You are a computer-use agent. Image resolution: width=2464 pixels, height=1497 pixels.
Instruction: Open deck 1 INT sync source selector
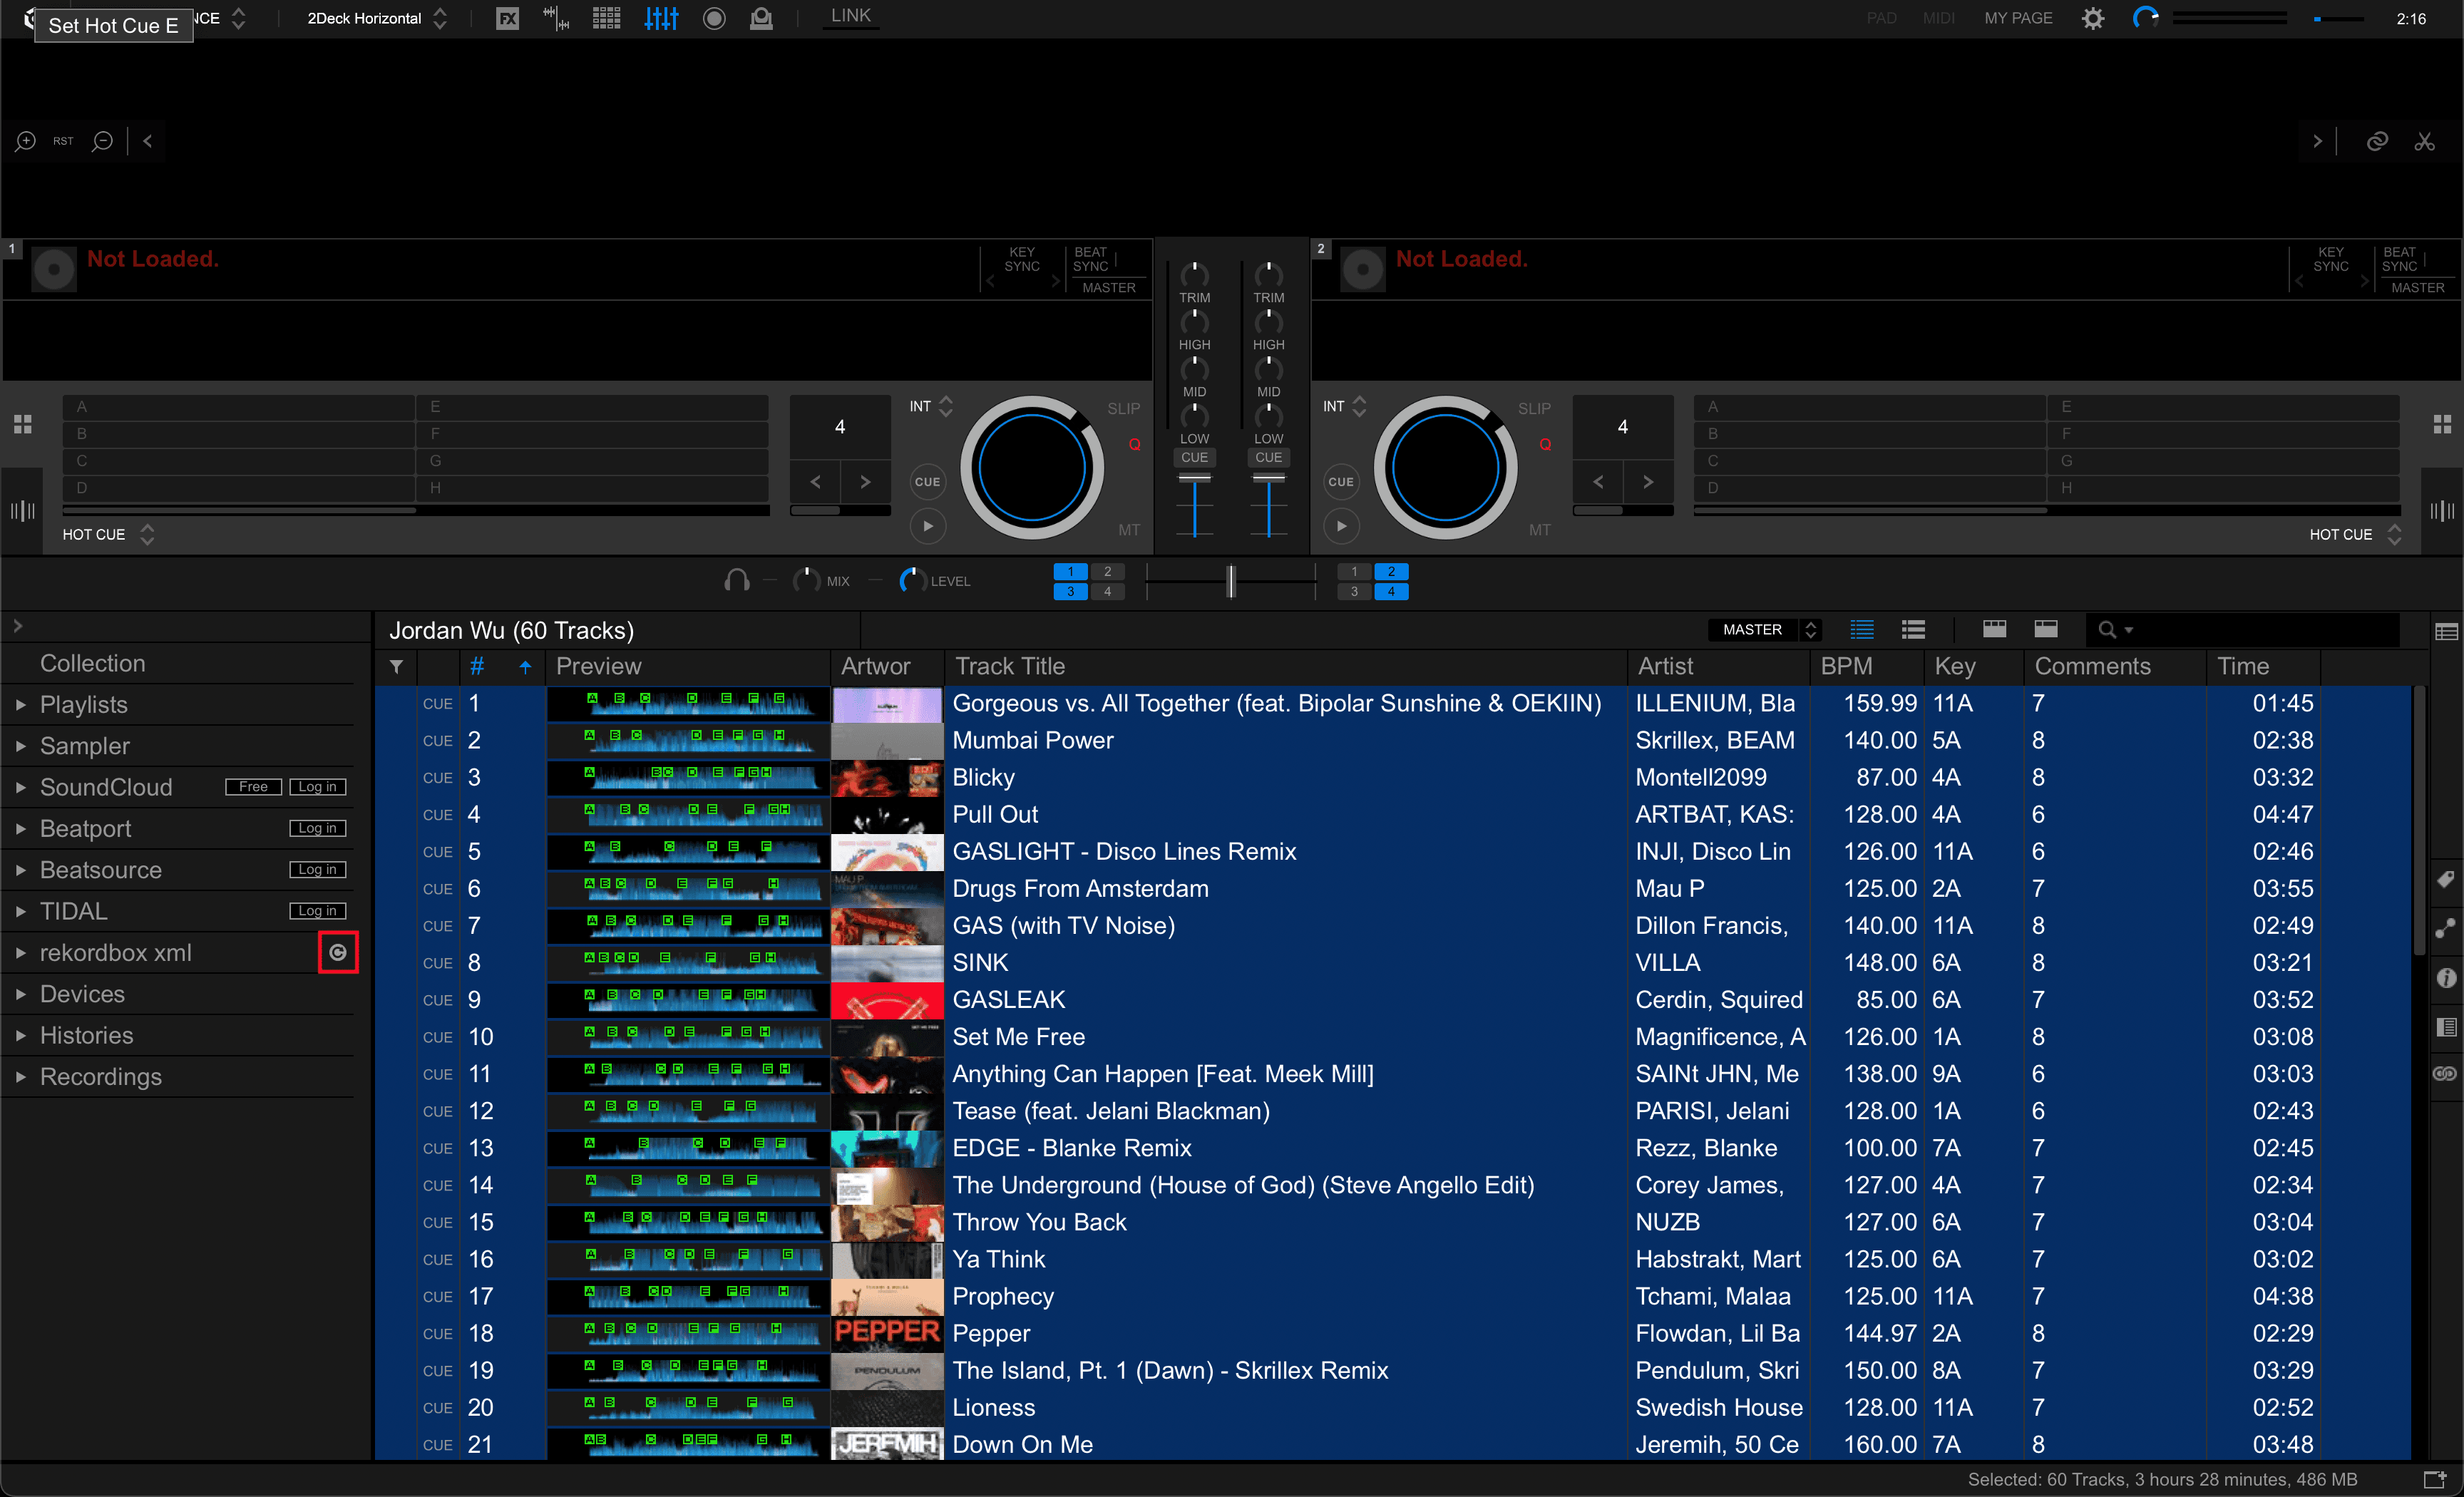[931, 406]
